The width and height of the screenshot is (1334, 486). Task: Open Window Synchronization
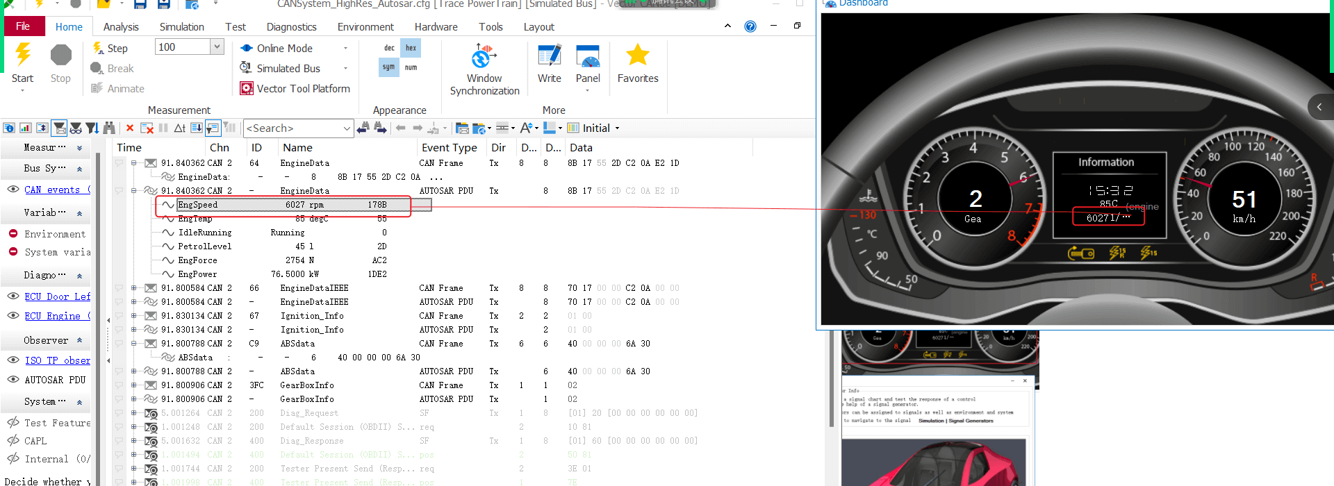tap(484, 70)
